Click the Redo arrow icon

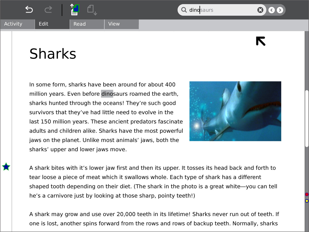48,10
